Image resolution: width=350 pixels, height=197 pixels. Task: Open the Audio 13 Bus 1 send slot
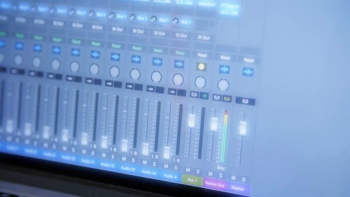[x=142, y=18]
